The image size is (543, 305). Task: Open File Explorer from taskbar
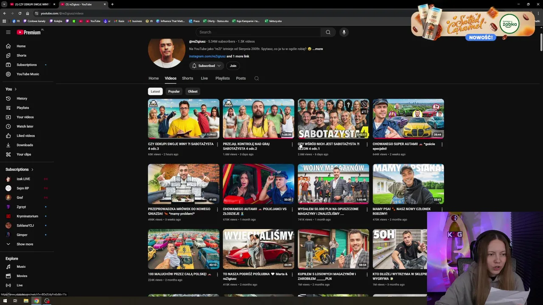point(26,301)
